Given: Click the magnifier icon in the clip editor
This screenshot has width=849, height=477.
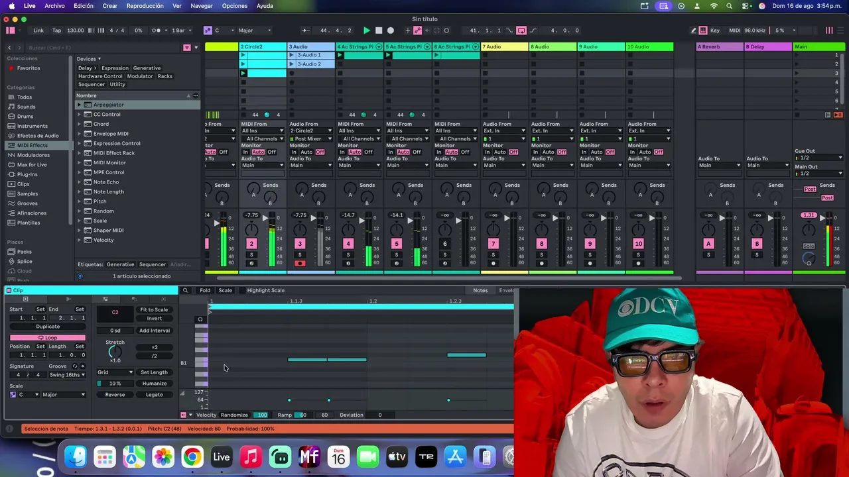Looking at the screenshot, I should click(x=185, y=290).
